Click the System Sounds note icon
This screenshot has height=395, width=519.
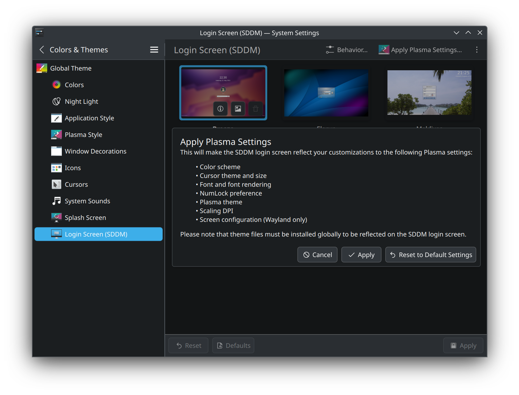click(56, 201)
